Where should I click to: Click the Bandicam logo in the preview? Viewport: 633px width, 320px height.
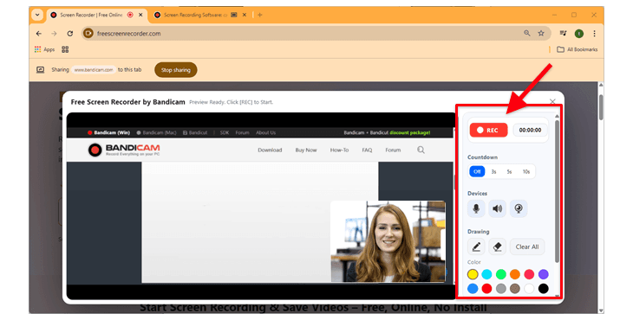(124, 150)
